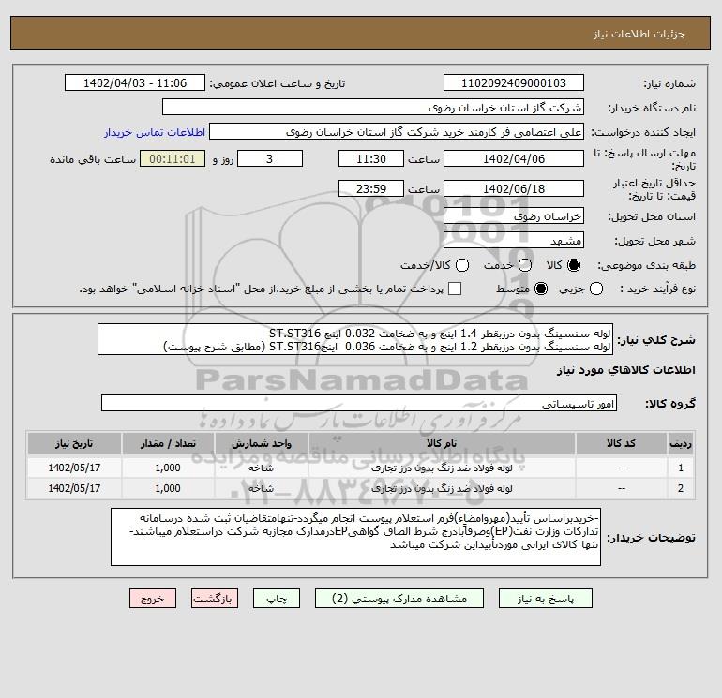
Task: Click quantity 1,000 in row 2
Action: click(x=168, y=489)
